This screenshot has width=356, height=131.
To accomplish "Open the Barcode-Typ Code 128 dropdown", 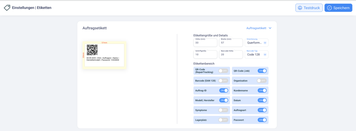I will click(257, 54).
